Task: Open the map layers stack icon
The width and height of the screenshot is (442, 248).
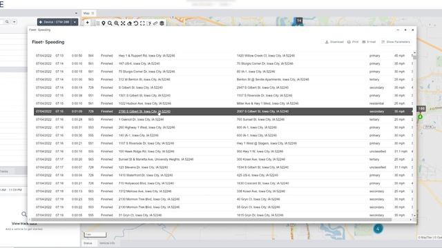Action: pos(162,23)
